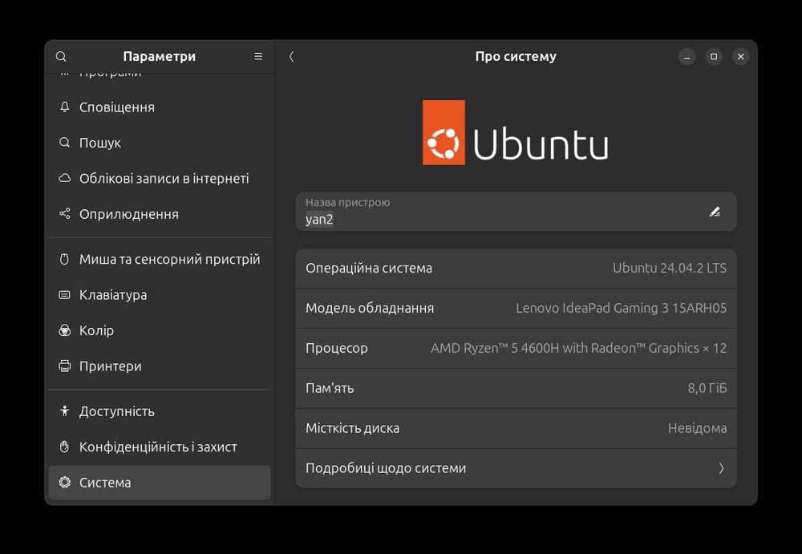
Task: Click the mouse icon for Миша та сенсорний пристрій
Action: click(x=65, y=260)
